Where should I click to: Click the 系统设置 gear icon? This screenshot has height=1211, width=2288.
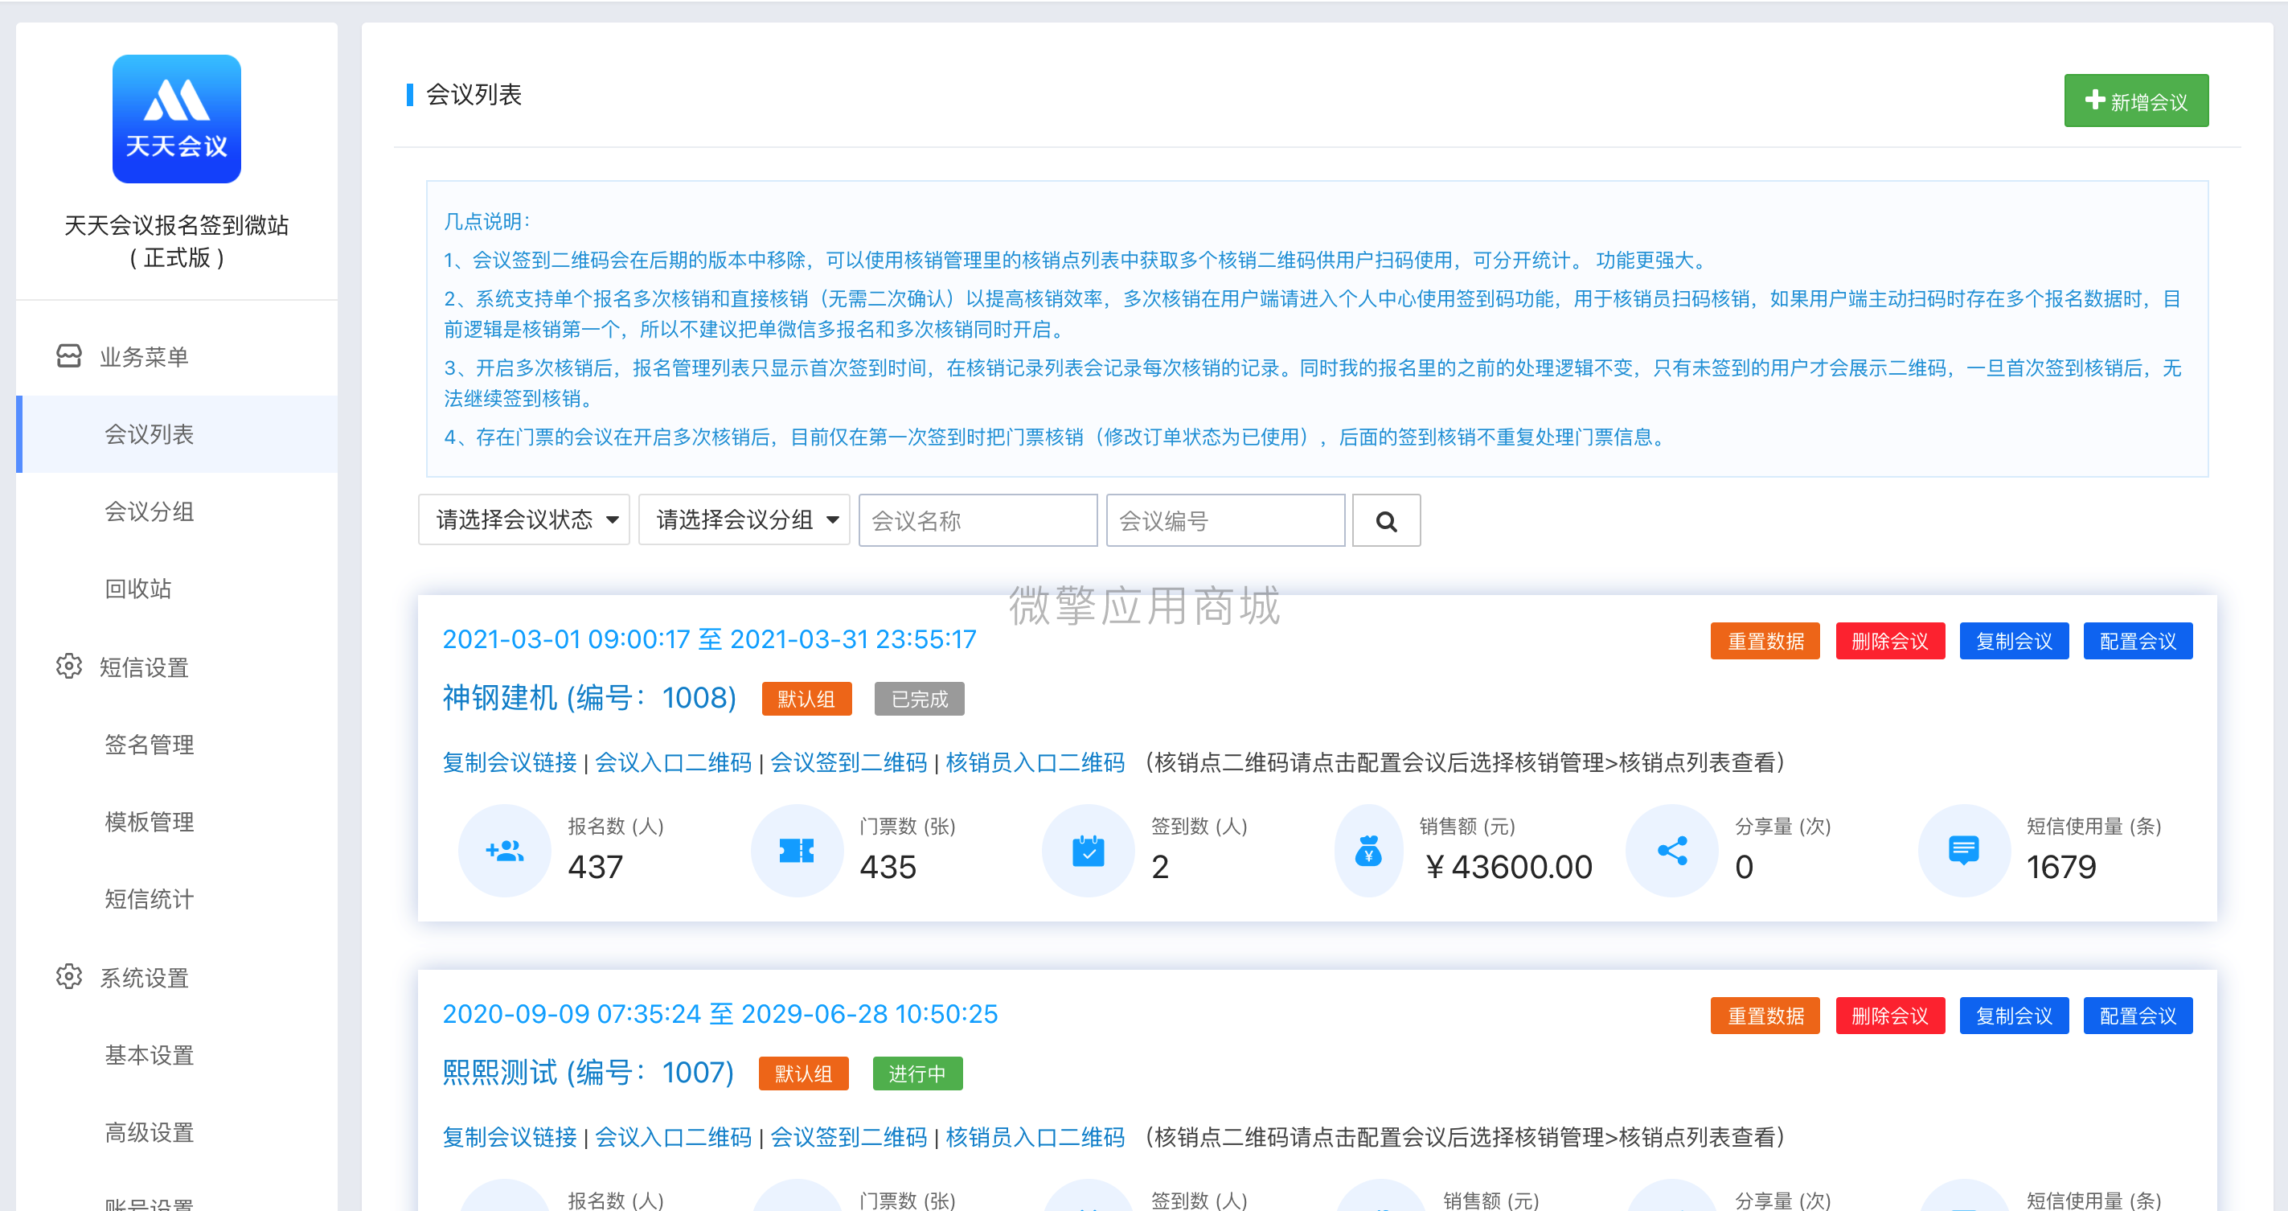point(68,976)
